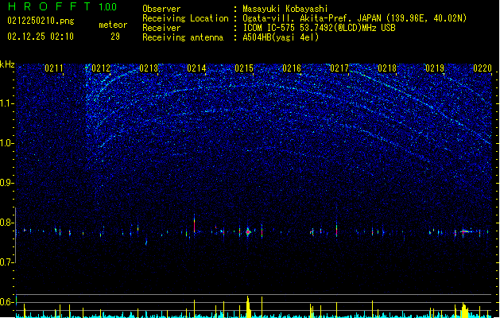This screenshot has height=318, width=500.
Task: Click the 0215 time marker
Action: tap(244, 68)
